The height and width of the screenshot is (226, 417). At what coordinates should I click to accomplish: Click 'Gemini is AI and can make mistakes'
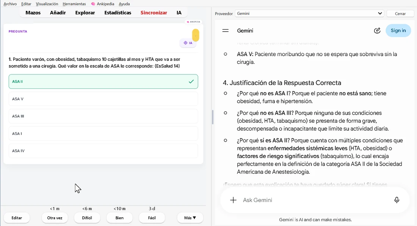tap(315, 220)
